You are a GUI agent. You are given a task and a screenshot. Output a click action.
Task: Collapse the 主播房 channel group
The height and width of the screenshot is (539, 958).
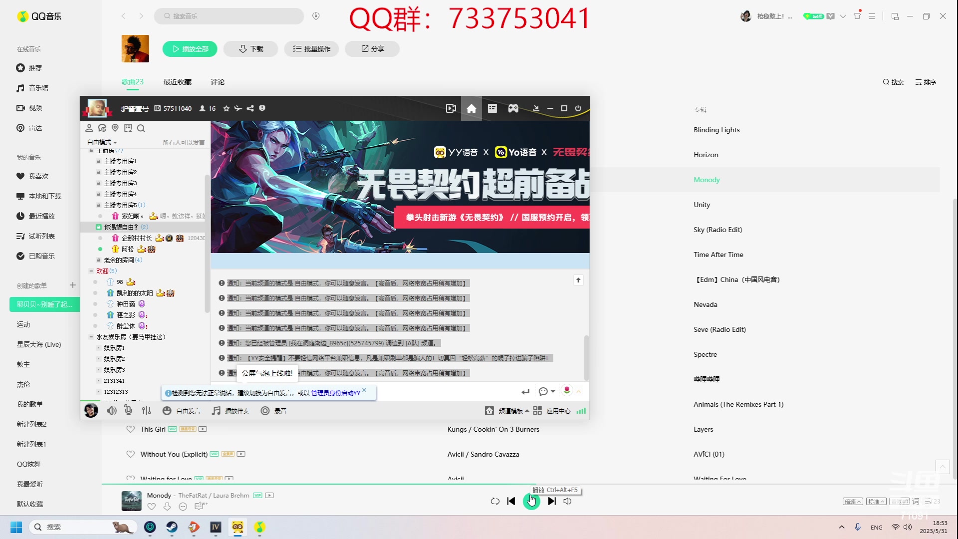point(91,150)
